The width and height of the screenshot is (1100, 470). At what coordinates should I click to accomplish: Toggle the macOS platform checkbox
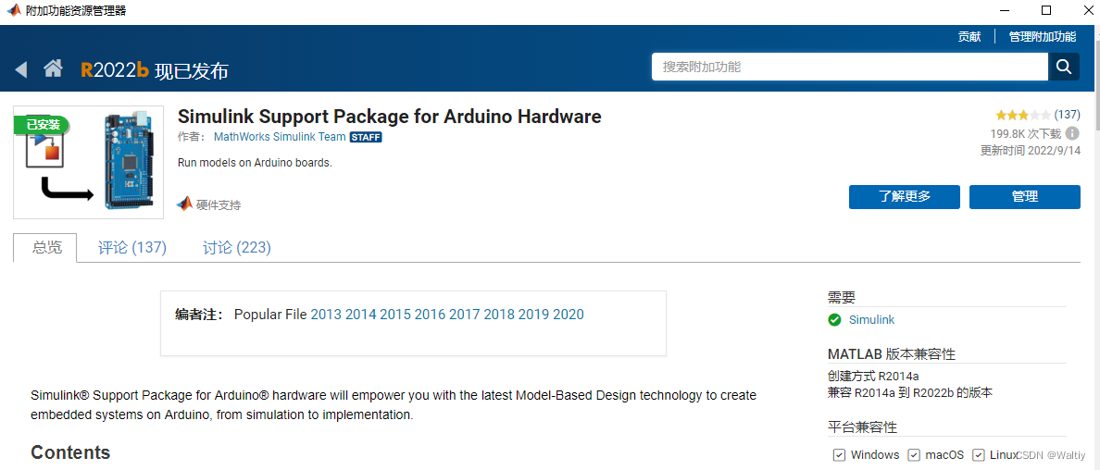pyautogui.click(x=914, y=455)
